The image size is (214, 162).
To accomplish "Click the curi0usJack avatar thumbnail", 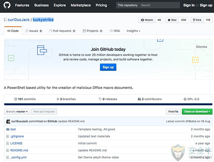I will (x=8, y=121).
